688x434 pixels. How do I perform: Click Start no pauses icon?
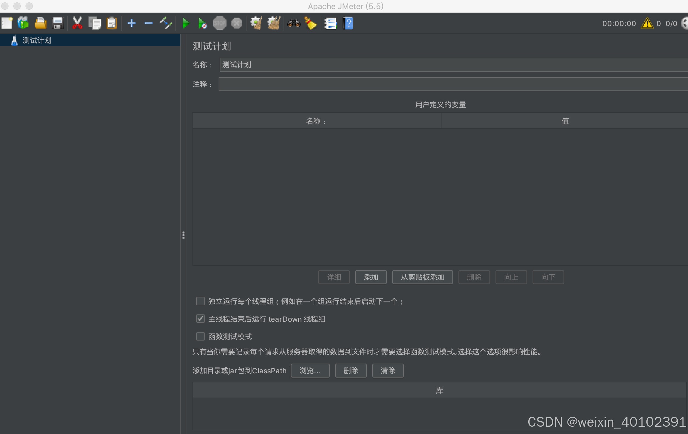click(203, 23)
